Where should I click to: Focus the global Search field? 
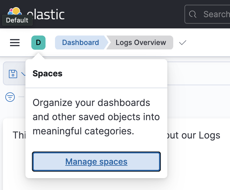pyautogui.click(x=207, y=14)
